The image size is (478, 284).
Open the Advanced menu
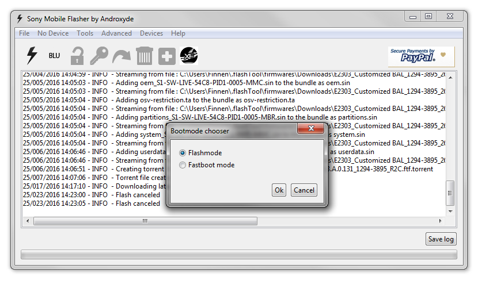[x=116, y=33]
